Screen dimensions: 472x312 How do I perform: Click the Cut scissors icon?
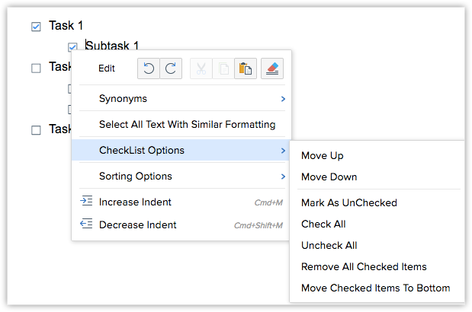pyautogui.click(x=201, y=68)
